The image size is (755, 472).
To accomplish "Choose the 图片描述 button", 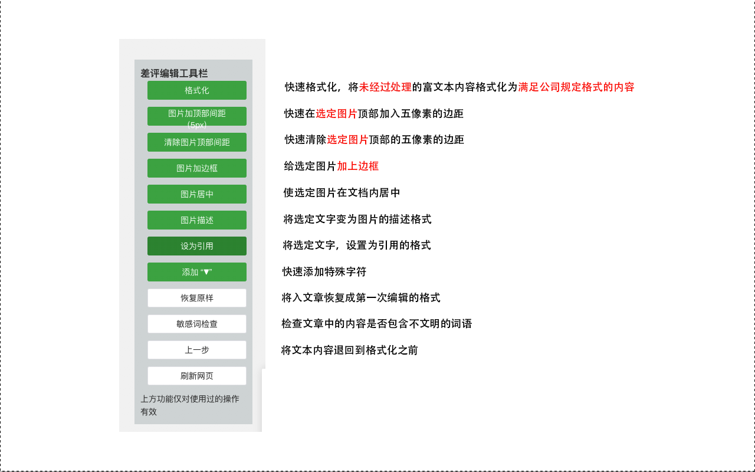I will click(x=197, y=220).
